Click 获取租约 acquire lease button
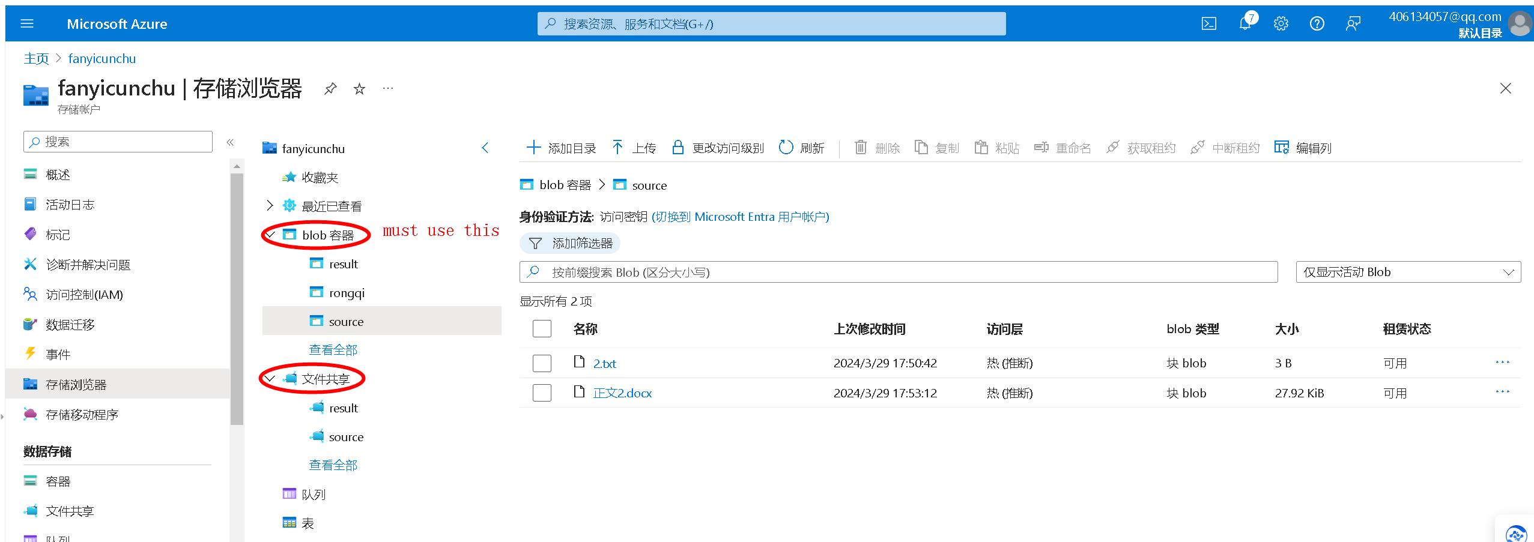The image size is (1534, 542). [x=1141, y=148]
